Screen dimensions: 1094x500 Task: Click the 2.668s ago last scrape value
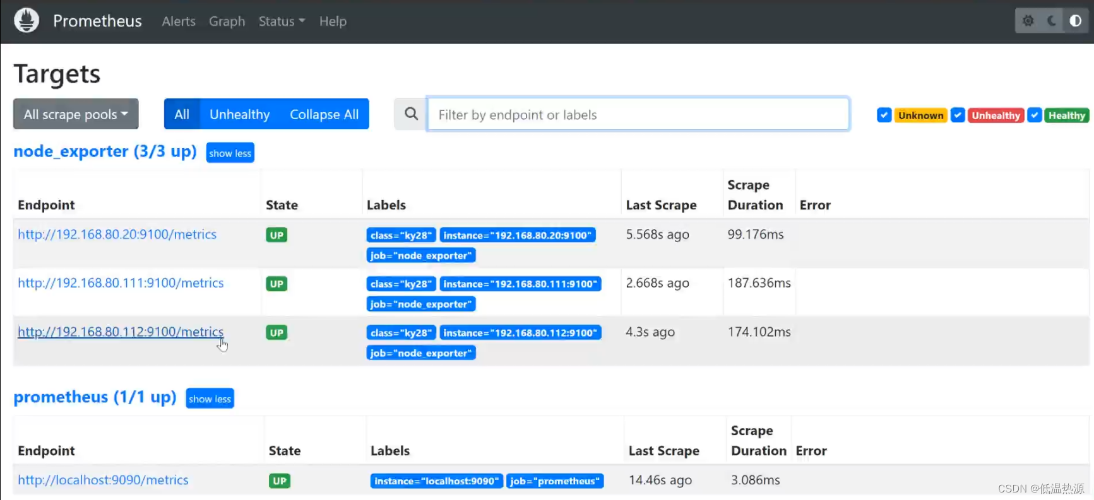coord(657,283)
